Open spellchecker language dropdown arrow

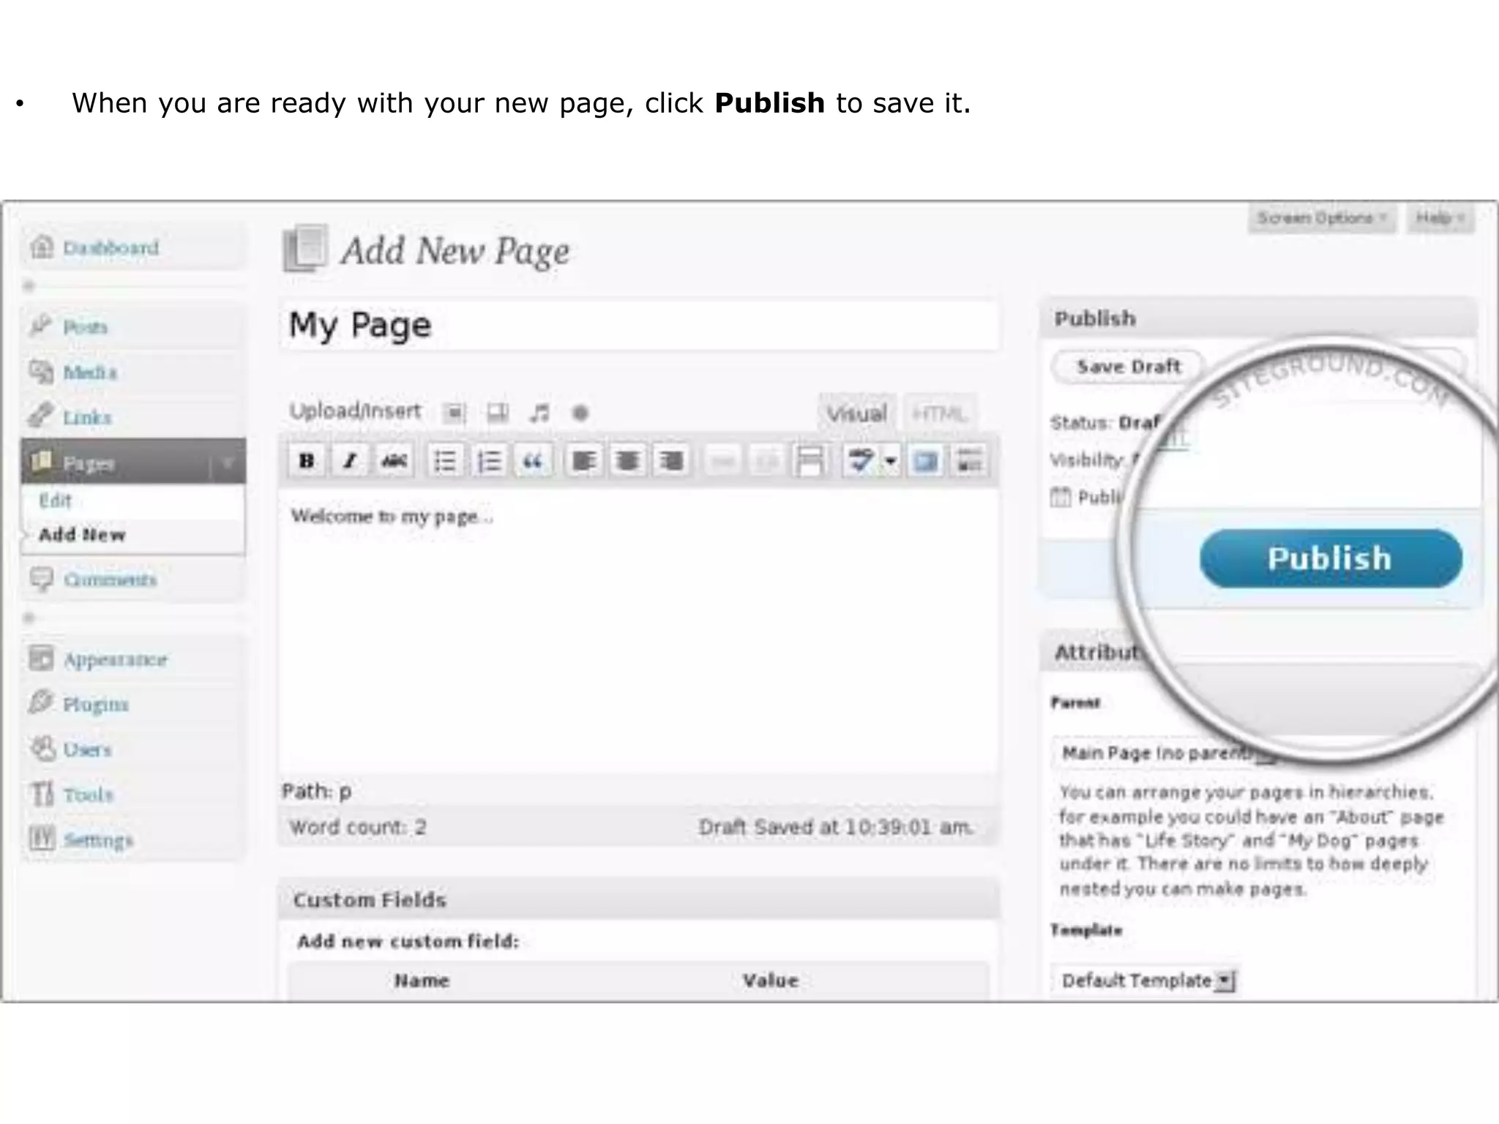891,461
